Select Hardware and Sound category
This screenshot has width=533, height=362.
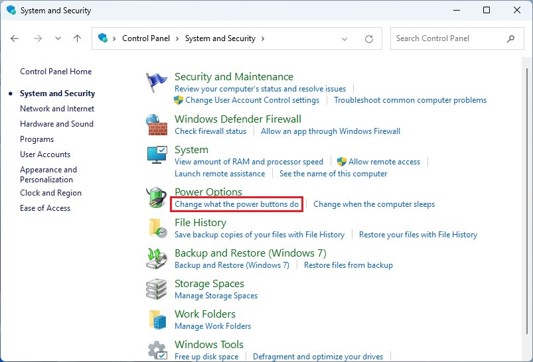pos(57,124)
